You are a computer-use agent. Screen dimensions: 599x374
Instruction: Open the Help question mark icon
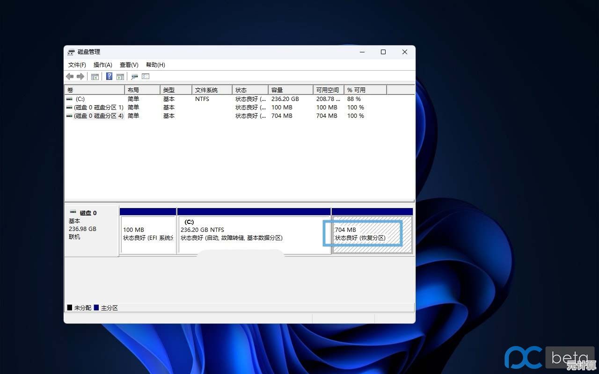(x=109, y=76)
